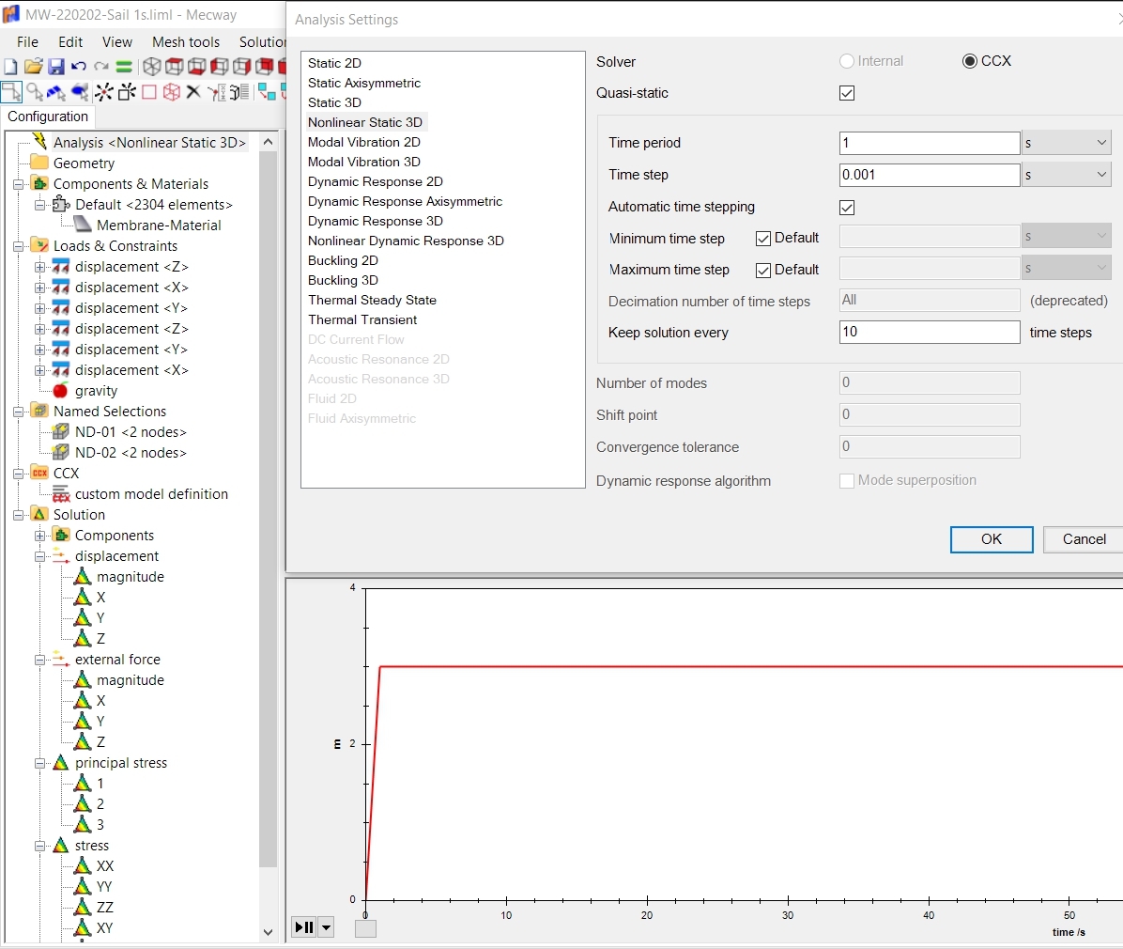
Task: Collapse the Components & Materials tree node
Action: (x=18, y=184)
